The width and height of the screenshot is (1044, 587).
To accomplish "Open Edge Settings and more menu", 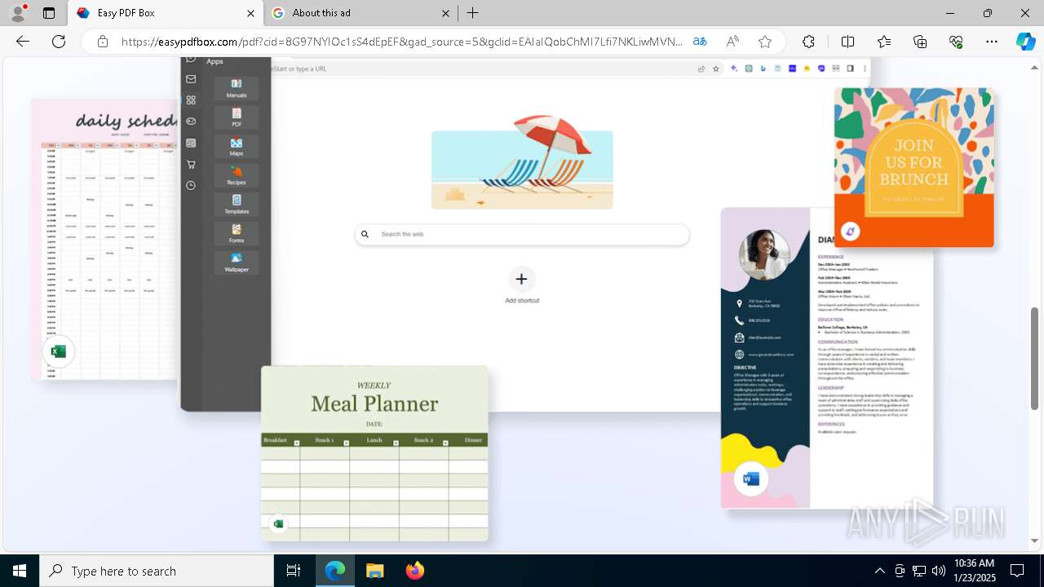I will [x=992, y=42].
